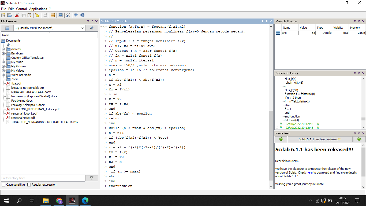Click News feed scrollbar down arrow
366x206 pixels.
[x=363, y=187]
